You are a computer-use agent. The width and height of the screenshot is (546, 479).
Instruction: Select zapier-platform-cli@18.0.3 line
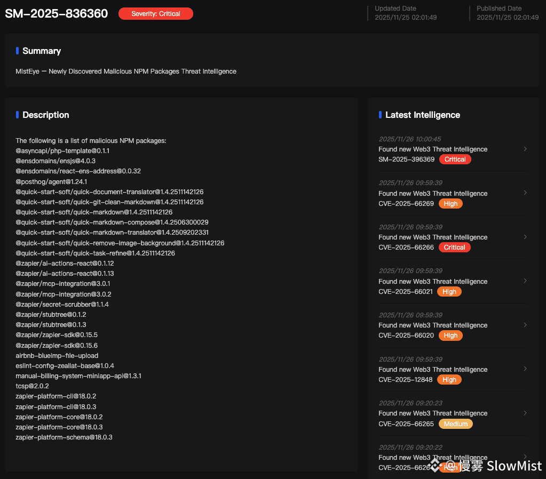(56, 406)
